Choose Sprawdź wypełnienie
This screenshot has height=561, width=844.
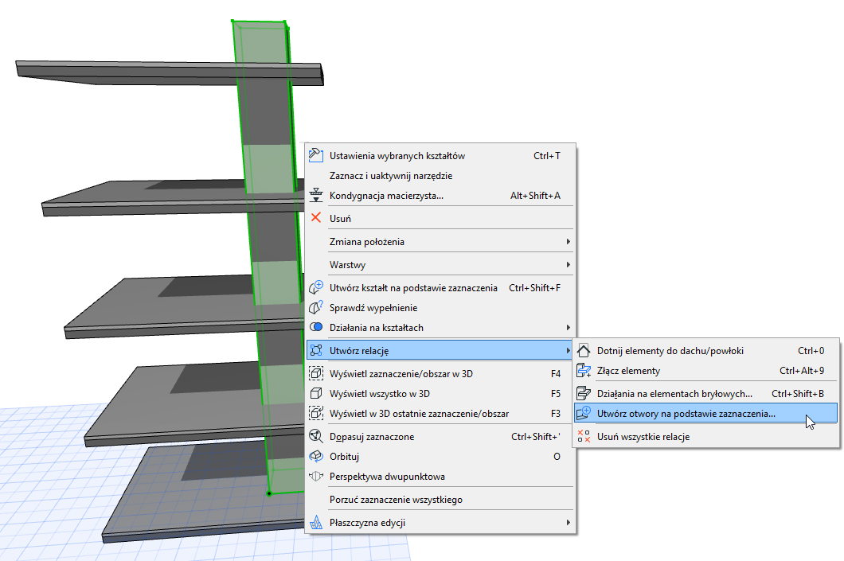point(440,308)
